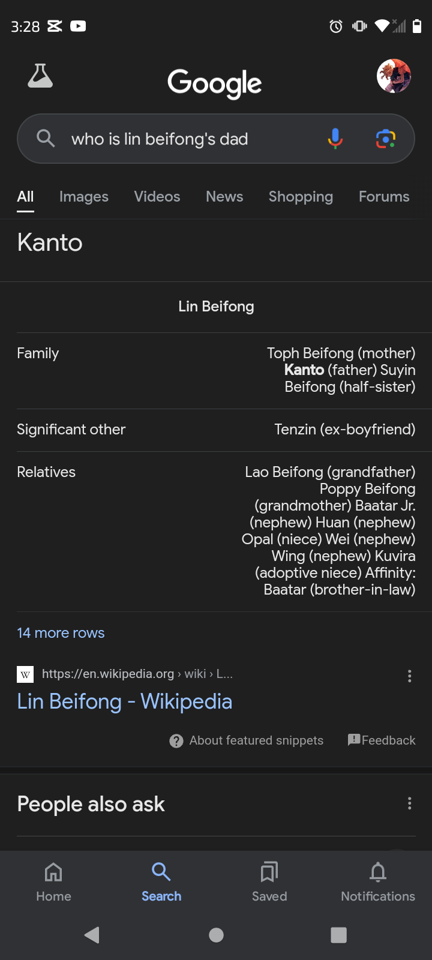Expand the 14 more rows link
Viewport: 432px width, 960px height.
[x=61, y=633]
